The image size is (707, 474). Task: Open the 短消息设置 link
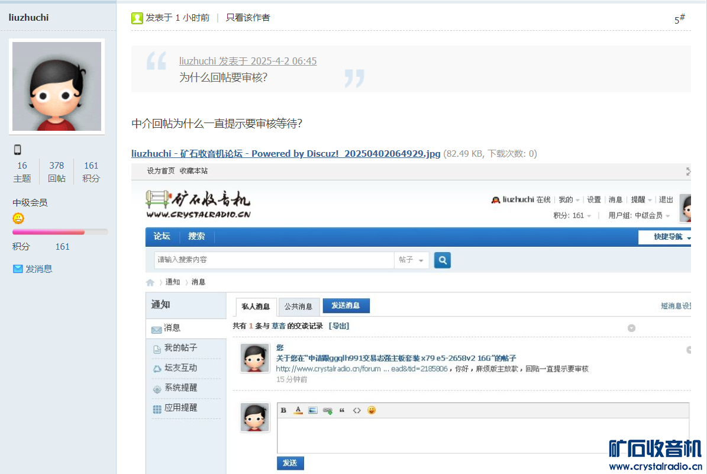pos(676,306)
